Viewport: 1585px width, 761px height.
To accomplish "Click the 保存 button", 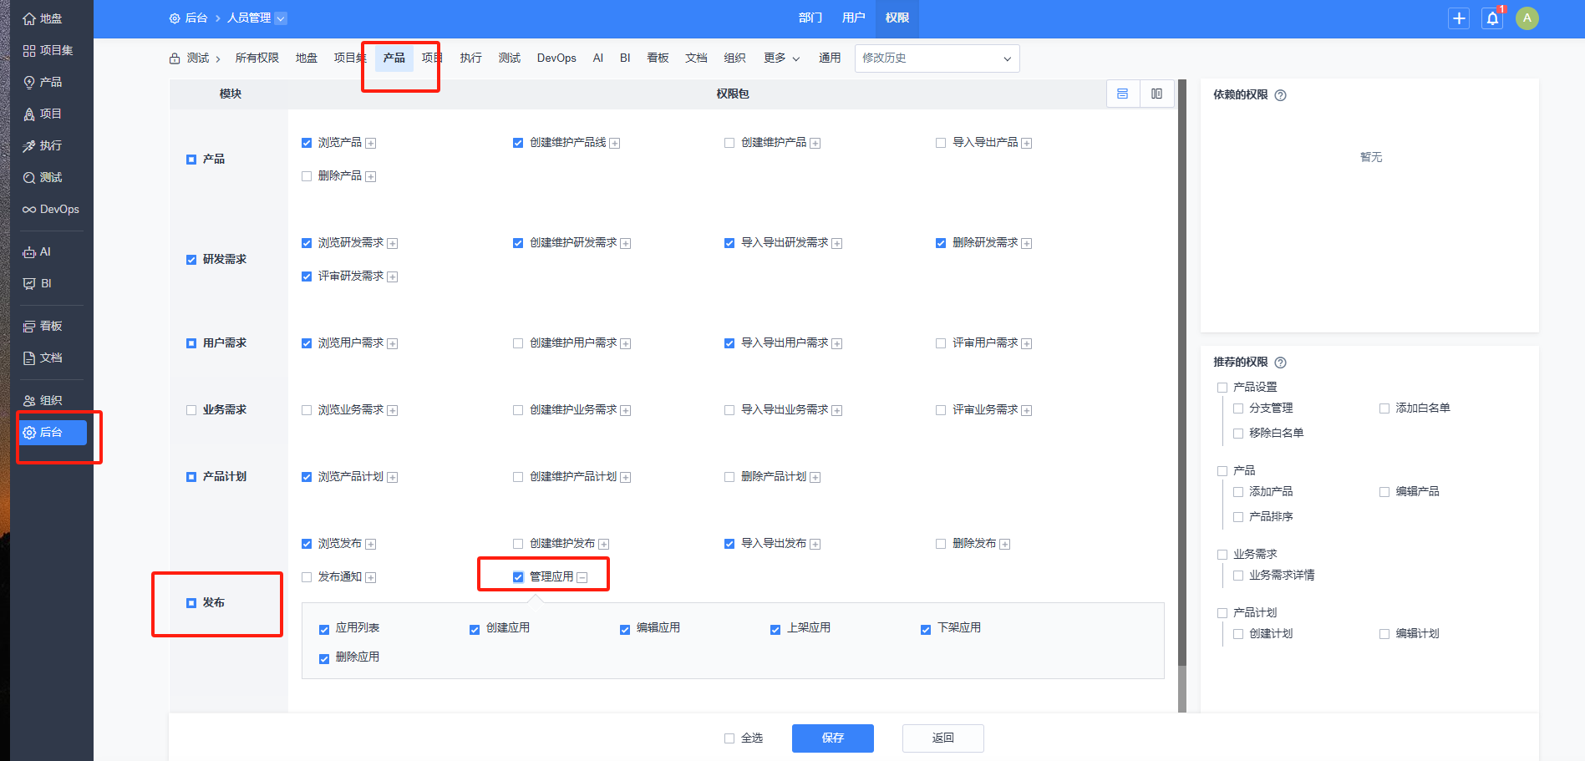I will pos(833,738).
